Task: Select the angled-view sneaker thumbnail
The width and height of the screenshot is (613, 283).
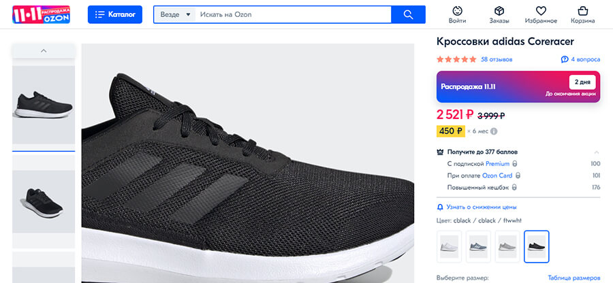Action: click(44, 201)
